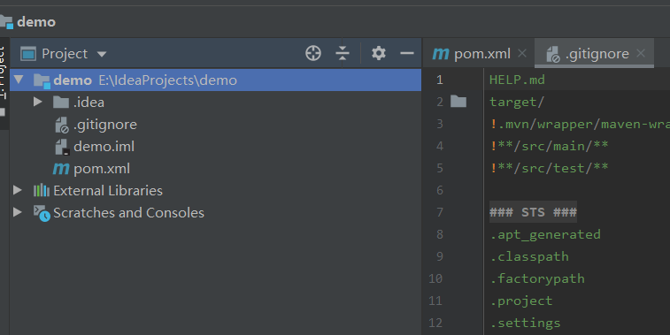
Task: Open Project panel settings gear
Action: (379, 53)
